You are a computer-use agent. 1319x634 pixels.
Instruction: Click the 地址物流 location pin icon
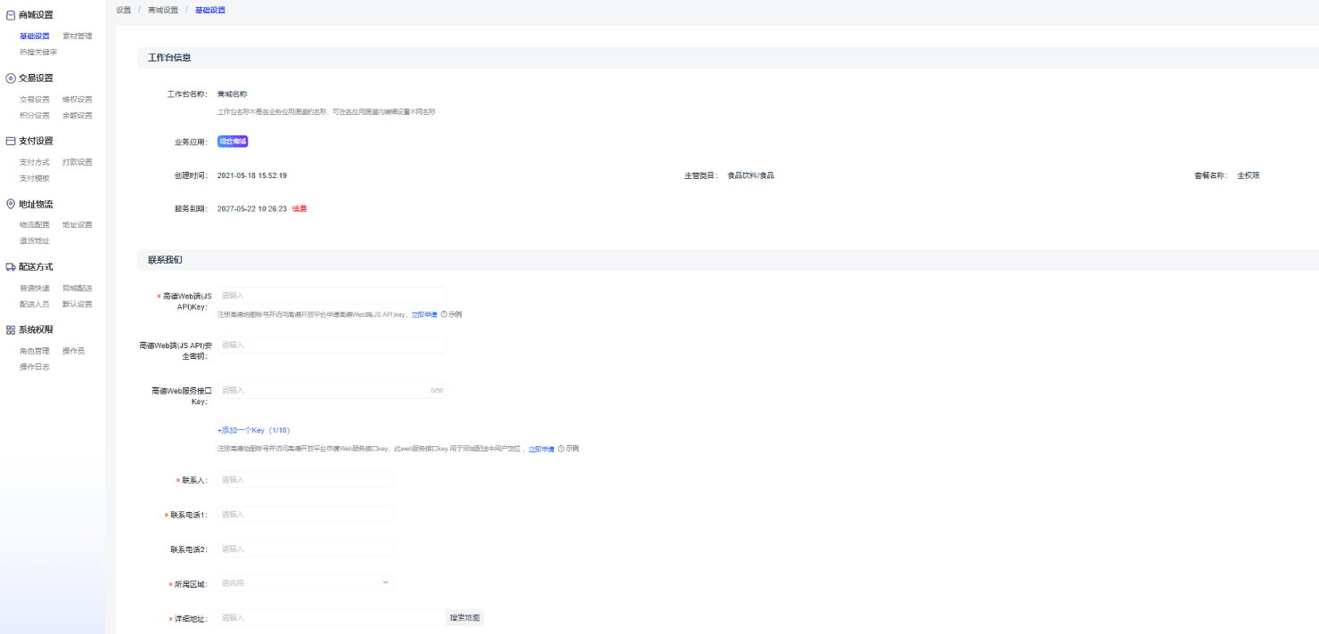[11, 204]
